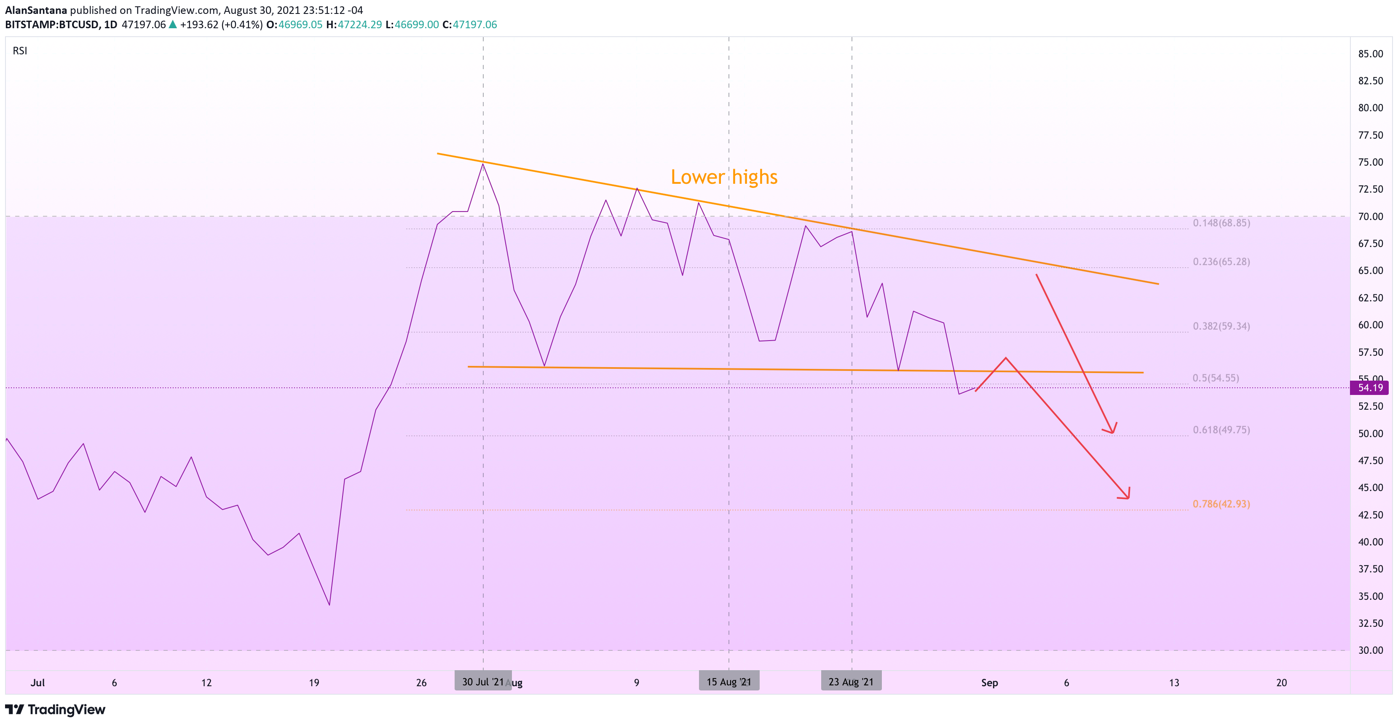Click the 0.148(68.85) Fibonacci label
1398x725 pixels.
(x=1221, y=223)
